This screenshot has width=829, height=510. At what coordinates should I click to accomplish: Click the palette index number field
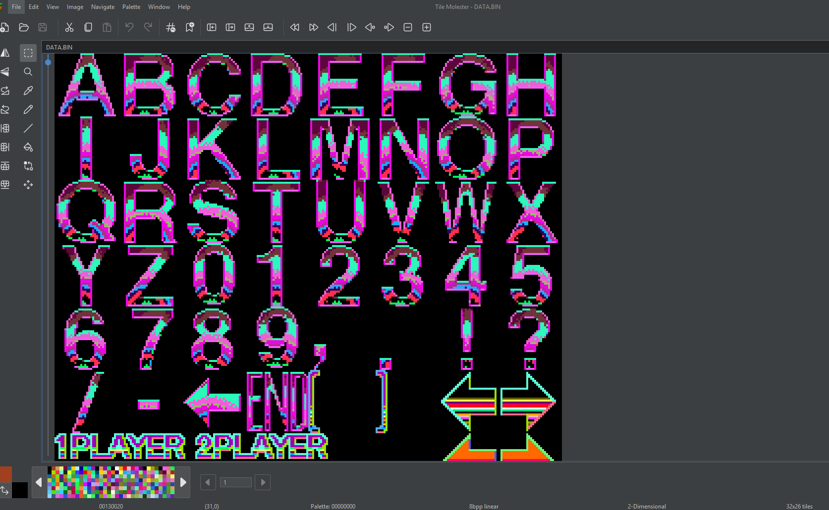click(235, 482)
